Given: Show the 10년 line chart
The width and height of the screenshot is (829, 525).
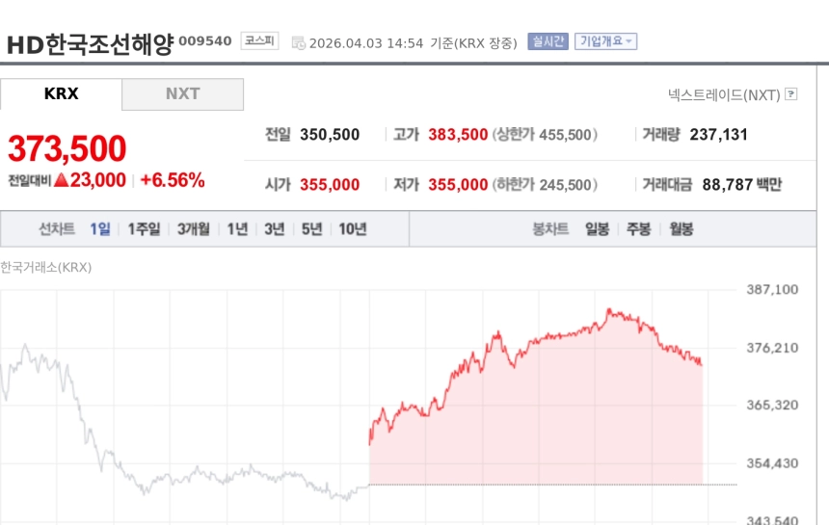Looking at the screenshot, I should [x=352, y=229].
